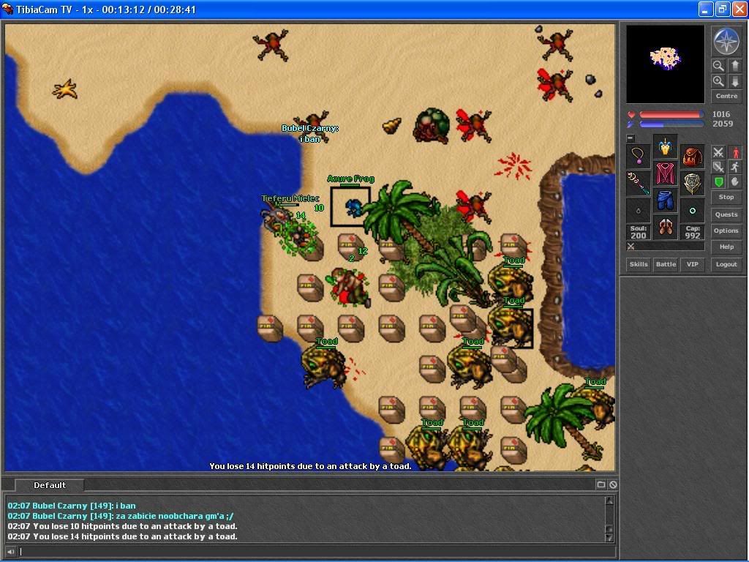Viewport: 749px width, 562px height.
Task: Click the Soul 200 display
Action: [638, 232]
